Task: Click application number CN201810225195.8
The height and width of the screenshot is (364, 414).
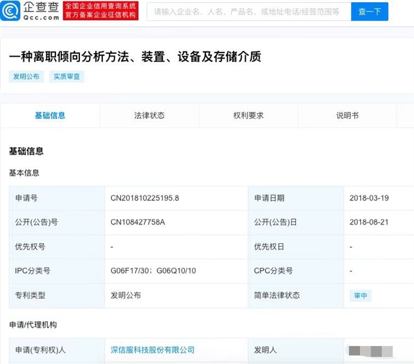Action: (145, 198)
